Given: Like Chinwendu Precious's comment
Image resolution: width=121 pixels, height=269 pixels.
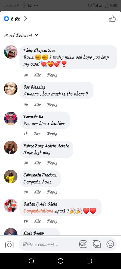Looking at the screenshot, I should pyautogui.click(x=38, y=192).
